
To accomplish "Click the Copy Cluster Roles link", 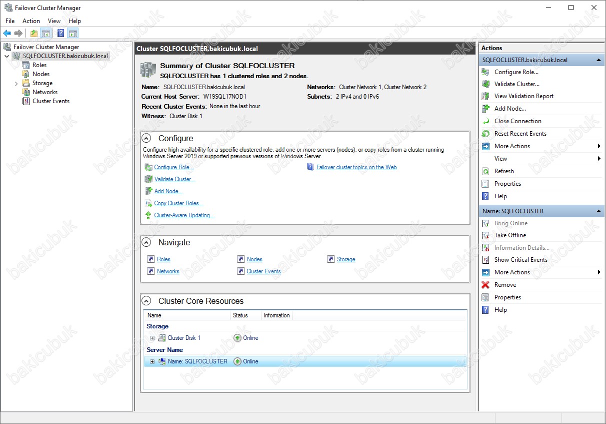I will (x=178, y=203).
